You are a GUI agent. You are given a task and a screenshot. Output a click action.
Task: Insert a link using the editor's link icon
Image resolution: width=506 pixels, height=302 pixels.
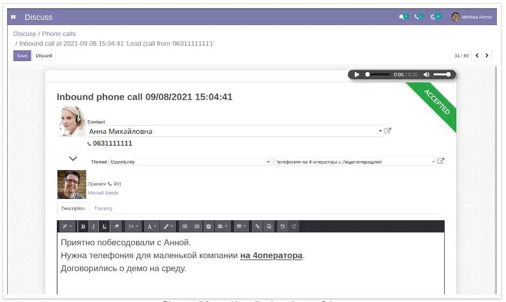(258, 227)
